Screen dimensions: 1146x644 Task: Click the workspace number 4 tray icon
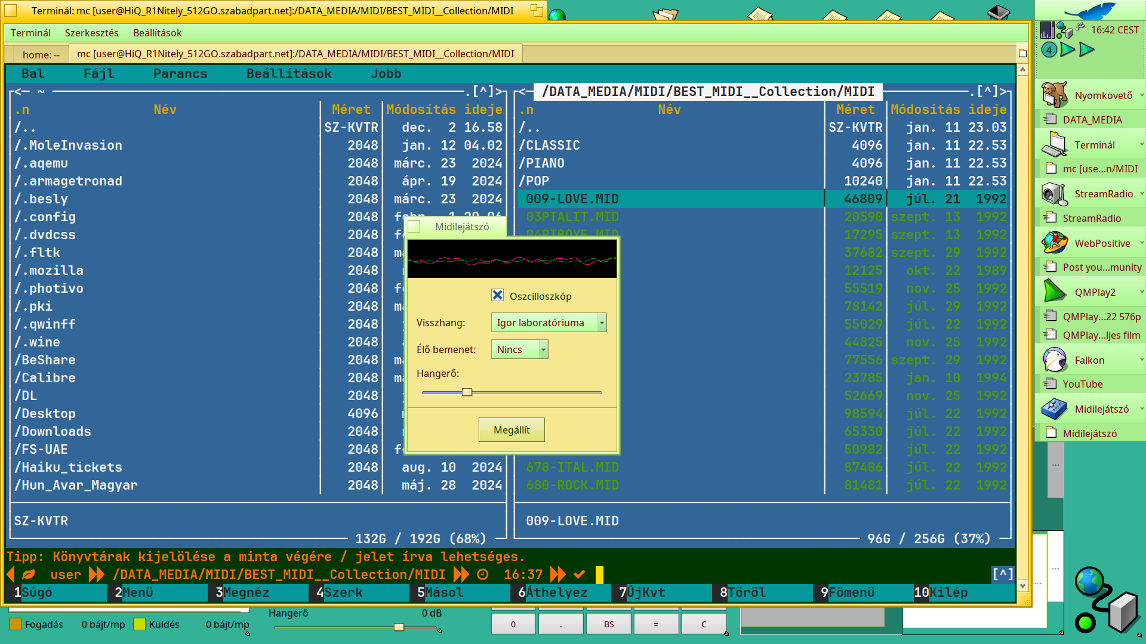1049,50
